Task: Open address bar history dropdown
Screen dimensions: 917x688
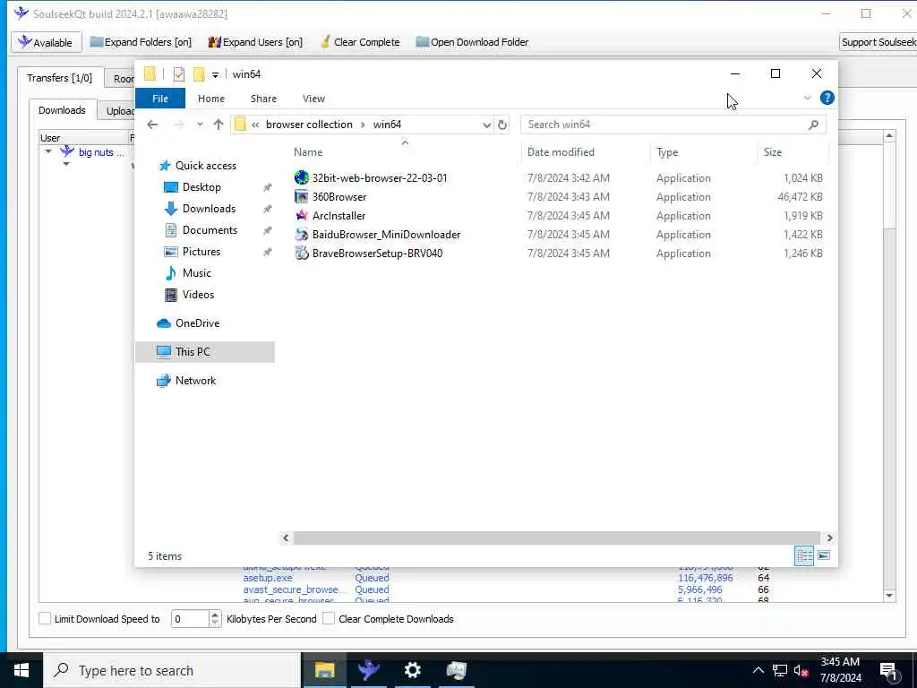Action: [486, 124]
